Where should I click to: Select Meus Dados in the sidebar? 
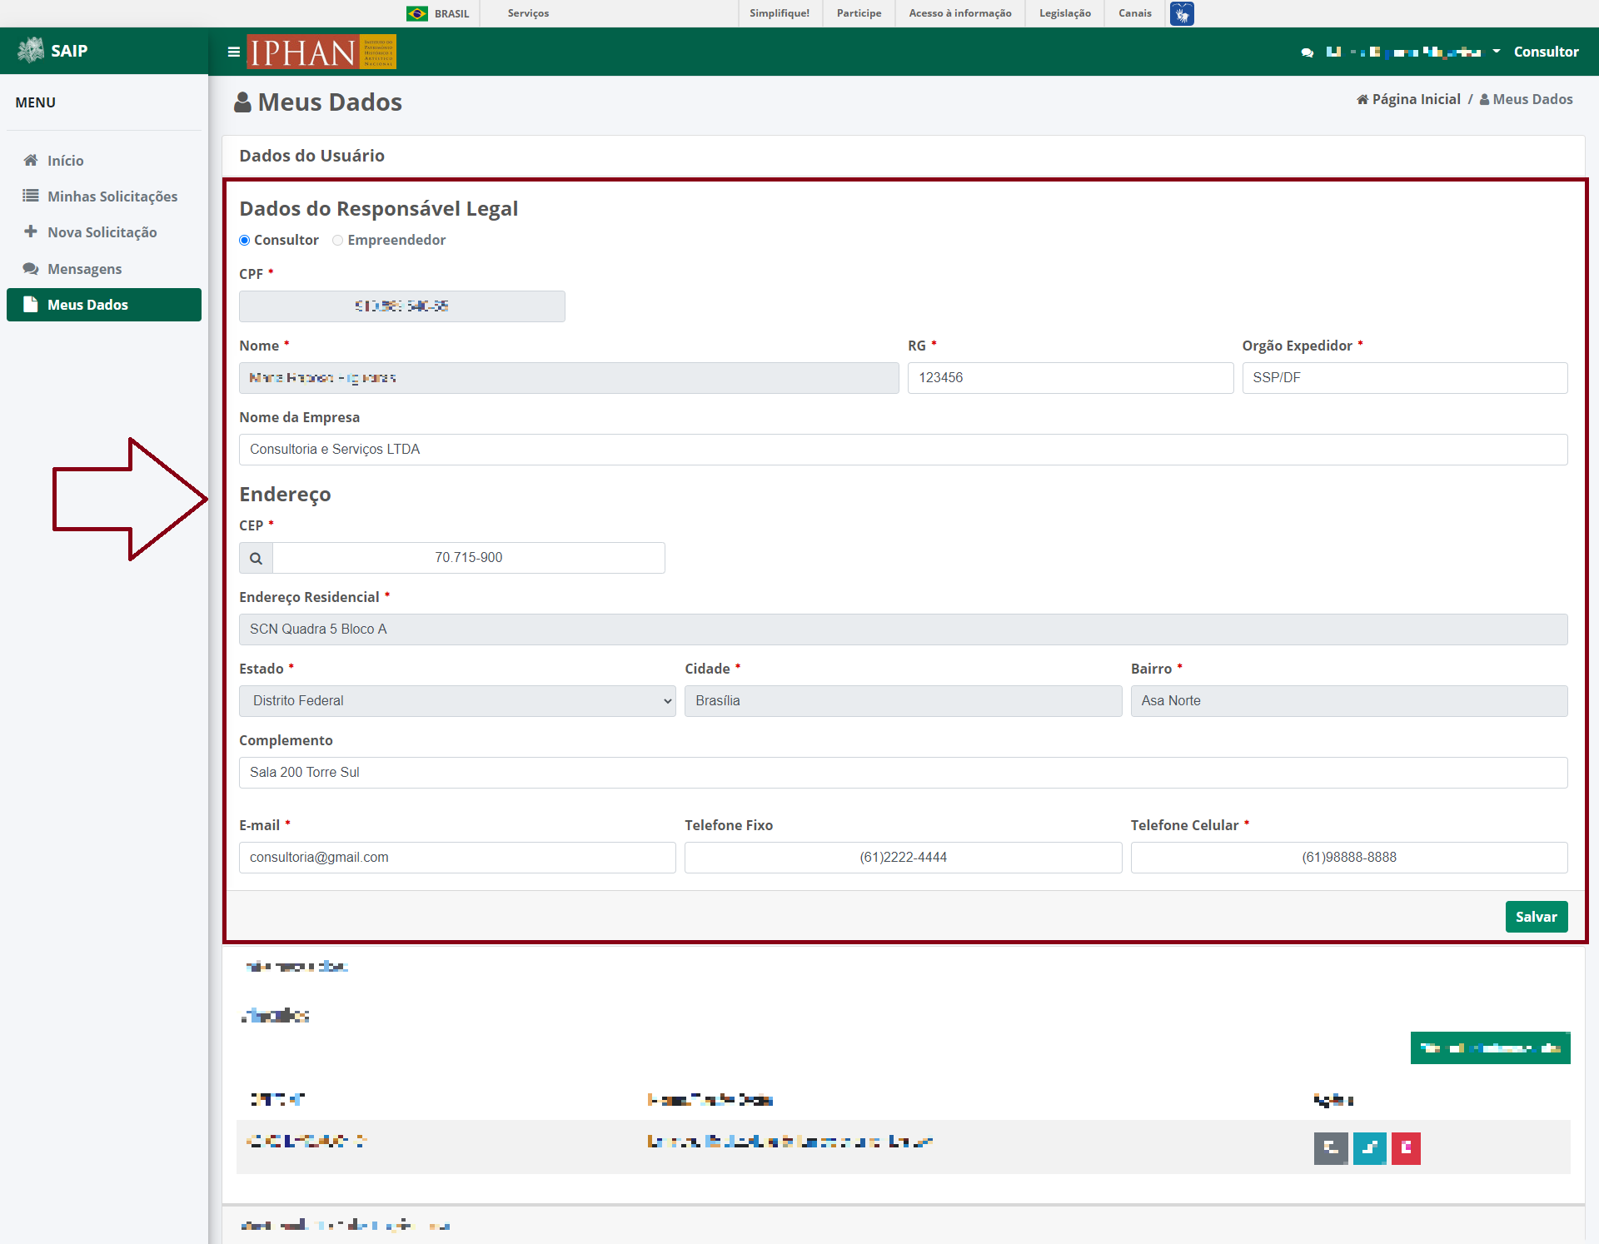pyautogui.click(x=104, y=305)
